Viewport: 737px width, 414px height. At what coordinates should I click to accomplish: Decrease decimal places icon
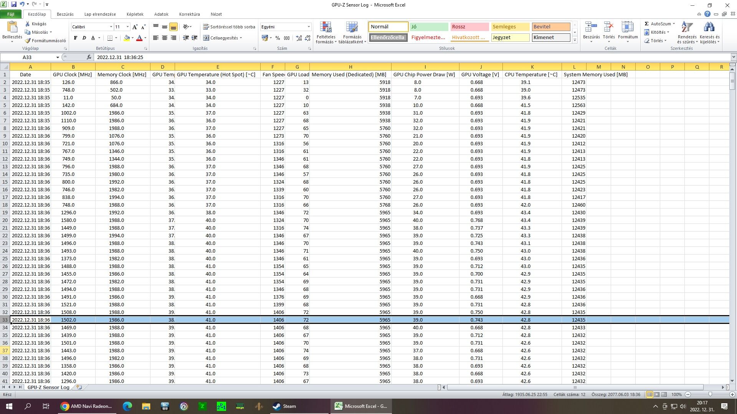pos(307,38)
